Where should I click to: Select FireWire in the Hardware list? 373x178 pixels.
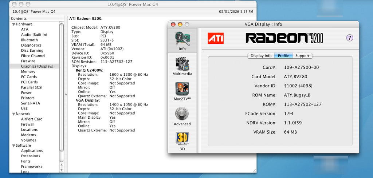tap(28, 61)
